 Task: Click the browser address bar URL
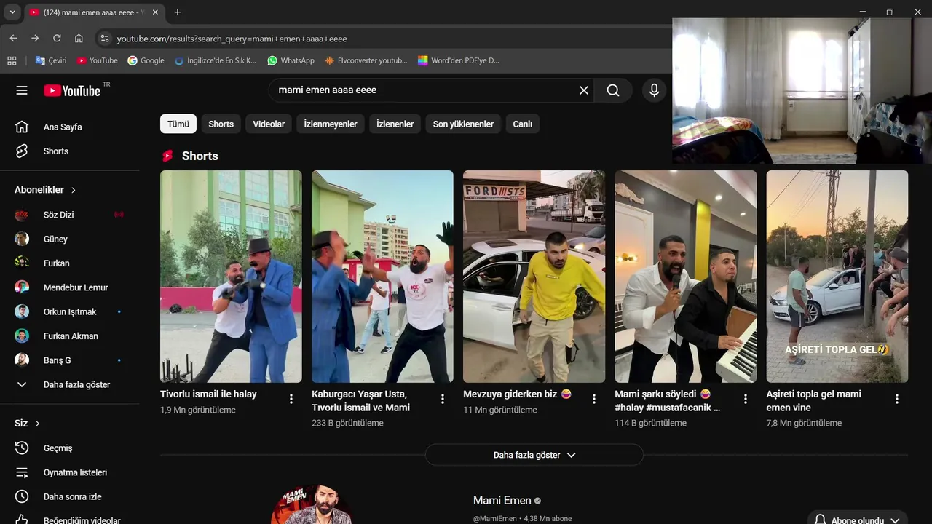(x=232, y=39)
